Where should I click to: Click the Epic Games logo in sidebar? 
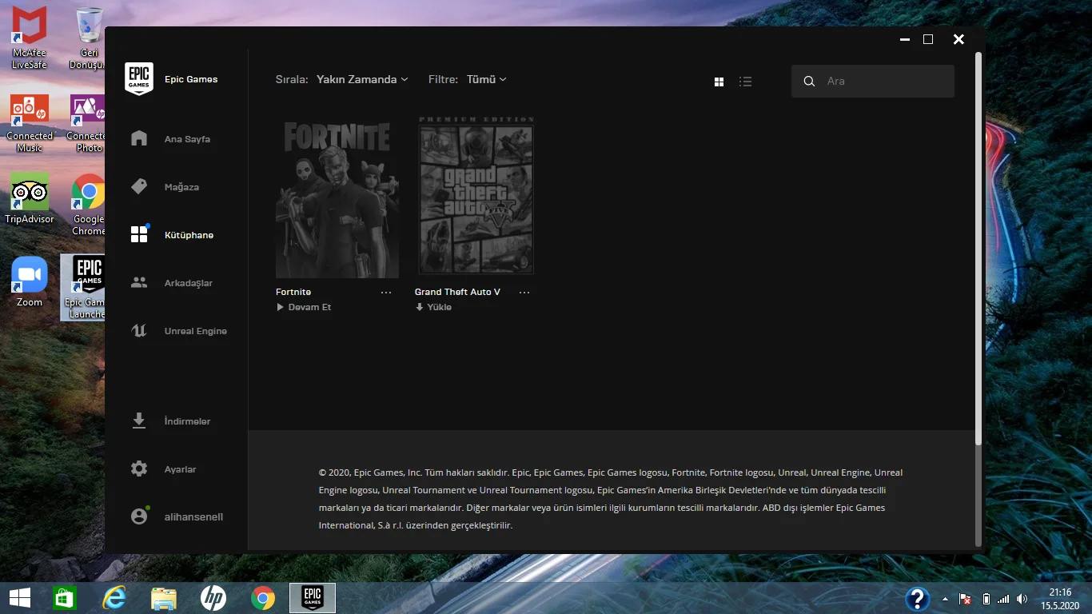tap(139, 79)
